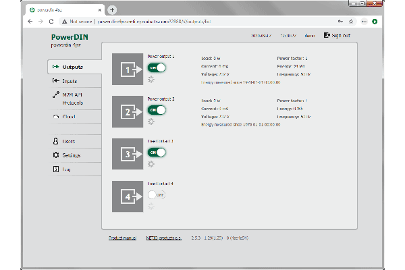Turn on Free Contact 4 switch
The image size is (405, 270).
coord(157,195)
